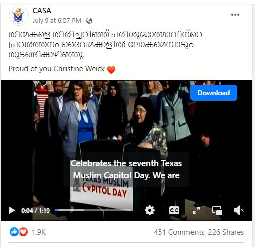This screenshot has width=255, height=247.
Task: Click the Like reaction icon
Action: coord(14,232)
